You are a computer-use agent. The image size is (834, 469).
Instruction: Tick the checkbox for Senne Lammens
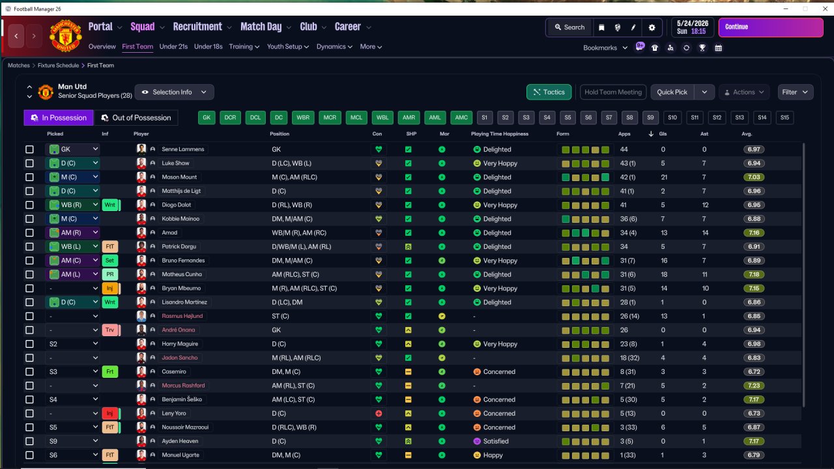[x=29, y=149]
